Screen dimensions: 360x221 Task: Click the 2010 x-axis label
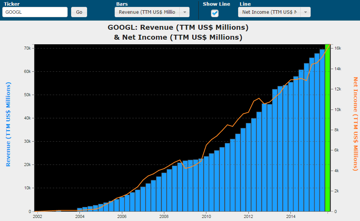pos(206,216)
